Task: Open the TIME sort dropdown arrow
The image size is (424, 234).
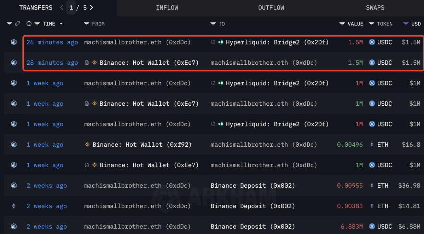Action: tap(61, 24)
